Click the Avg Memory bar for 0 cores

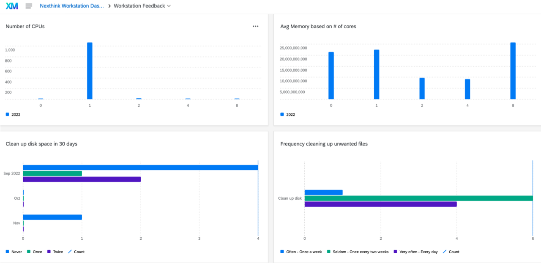point(331,76)
